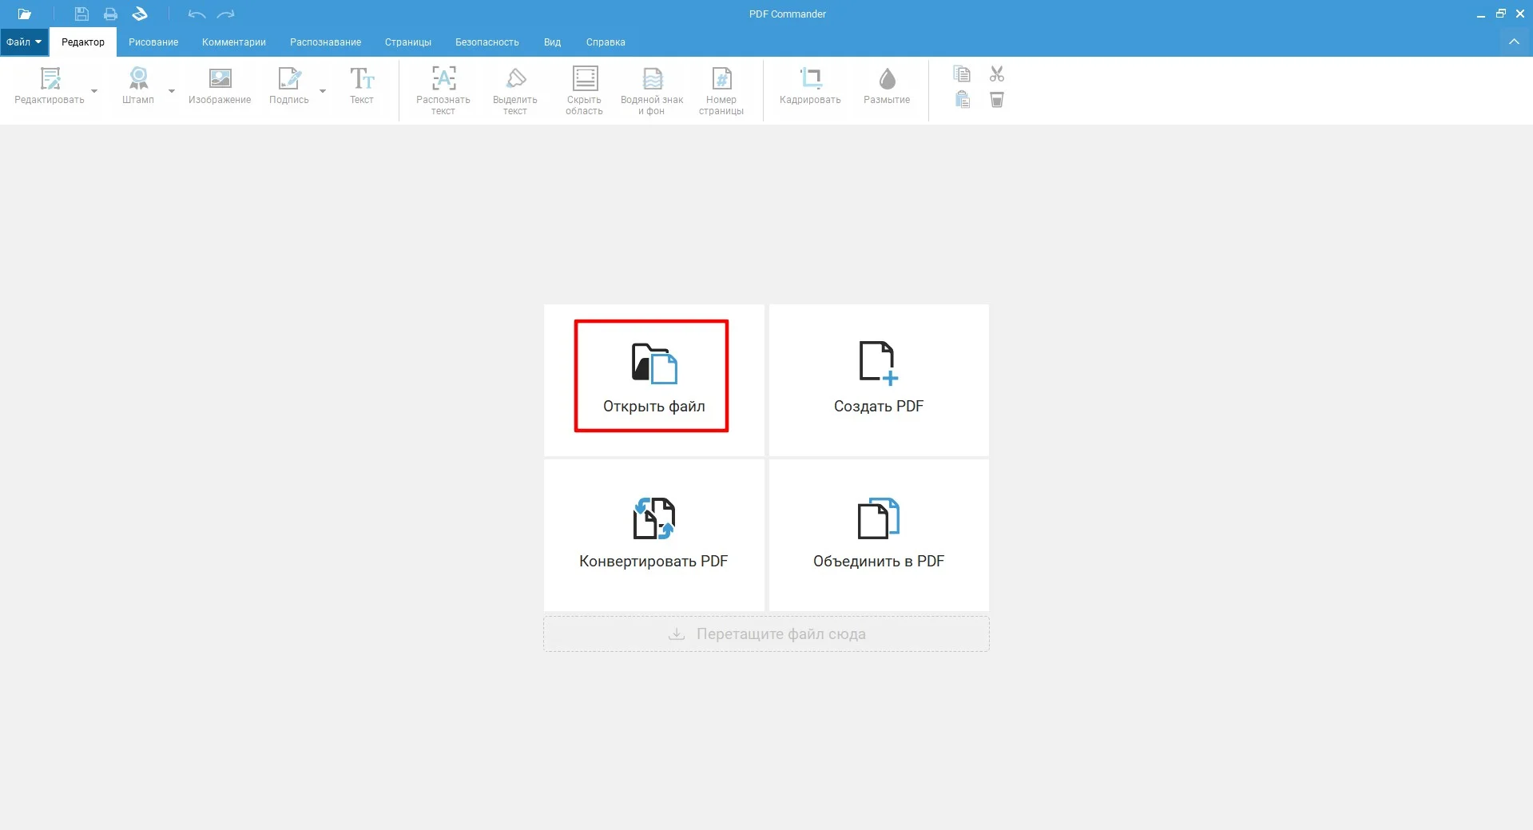The height and width of the screenshot is (830, 1533).
Task: Switch to the Рисование tab
Action: tap(153, 42)
